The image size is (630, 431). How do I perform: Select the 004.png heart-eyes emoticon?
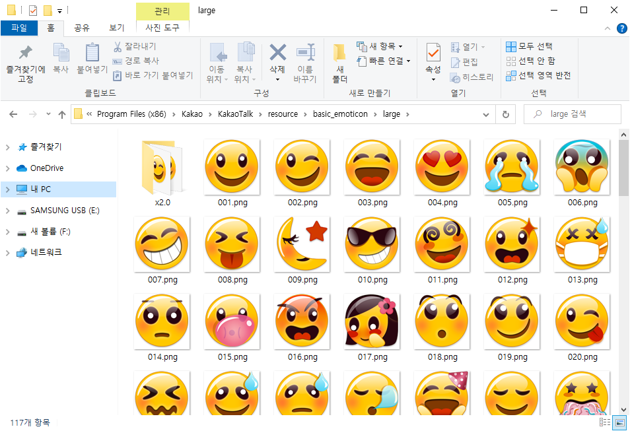(442, 173)
